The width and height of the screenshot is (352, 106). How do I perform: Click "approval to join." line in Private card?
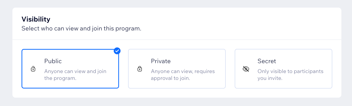tap(170, 78)
